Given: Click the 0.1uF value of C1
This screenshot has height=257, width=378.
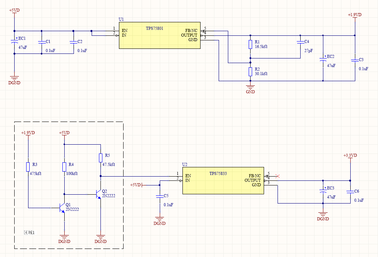Looking at the screenshot, I should pyautogui.click(x=50, y=51).
